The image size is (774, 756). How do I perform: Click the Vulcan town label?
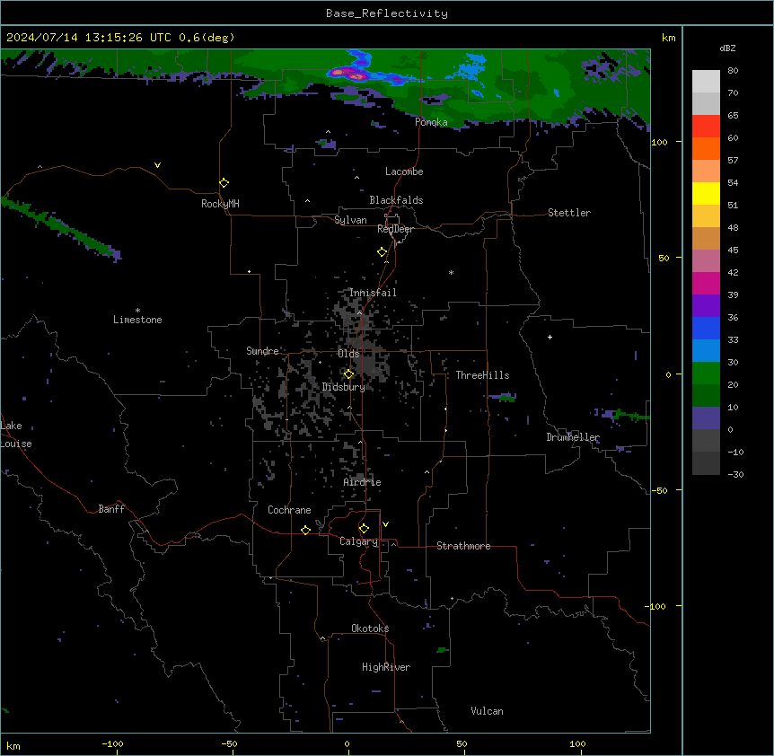pos(488,711)
